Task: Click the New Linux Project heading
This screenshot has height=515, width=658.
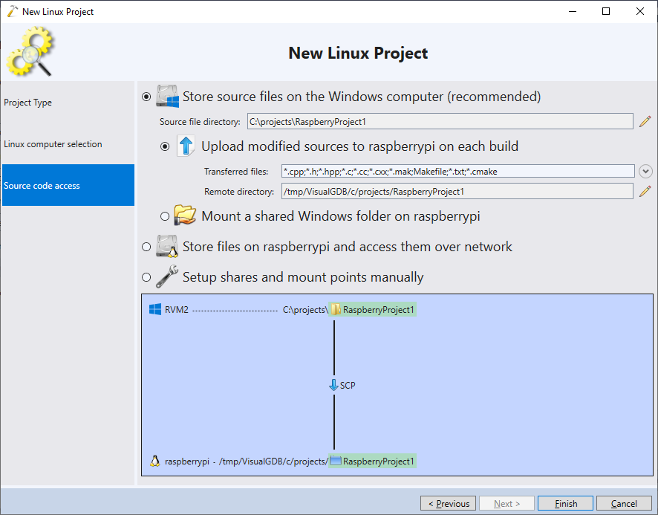Action: (x=358, y=53)
